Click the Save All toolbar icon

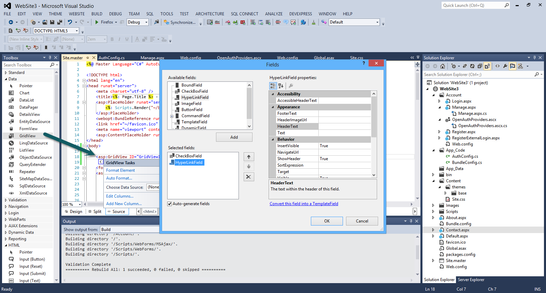(x=59, y=22)
